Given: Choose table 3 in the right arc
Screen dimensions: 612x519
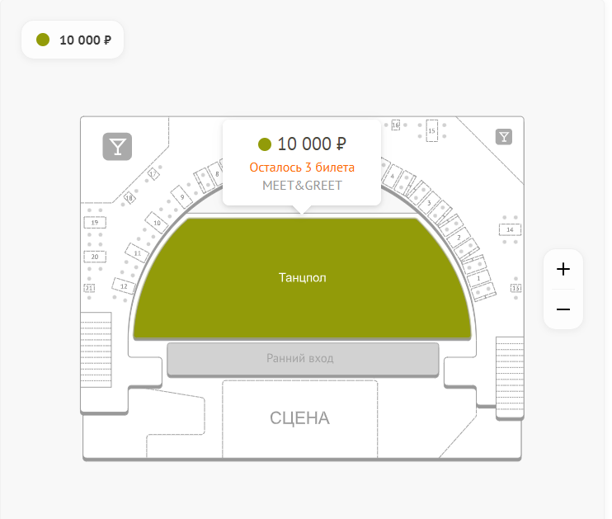Looking at the screenshot, I should [429, 202].
